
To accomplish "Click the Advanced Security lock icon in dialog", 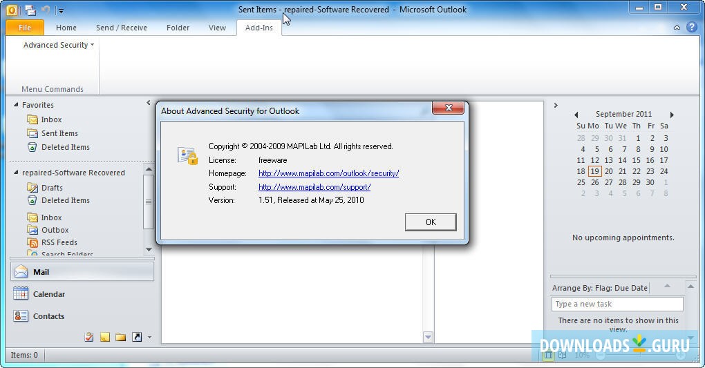I will click(x=187, y=155).
